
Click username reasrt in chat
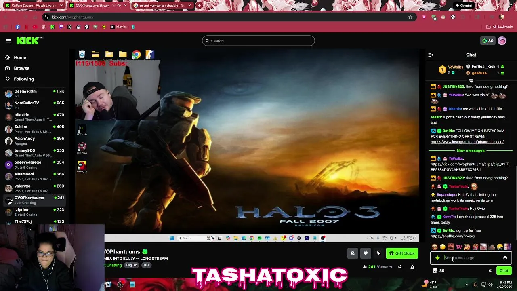pos(436,117)
